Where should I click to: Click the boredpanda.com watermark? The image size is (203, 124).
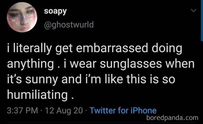(172, 118)
